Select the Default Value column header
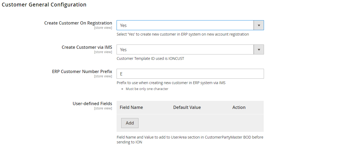337x148 pixels. coord(187,107)
